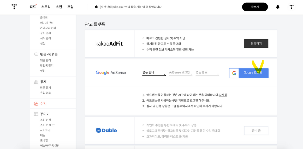This screenshot has height=149, width=303.
Task: Click the 글쓰기 button
Action: pyautogui.click(x=255, y=7)
